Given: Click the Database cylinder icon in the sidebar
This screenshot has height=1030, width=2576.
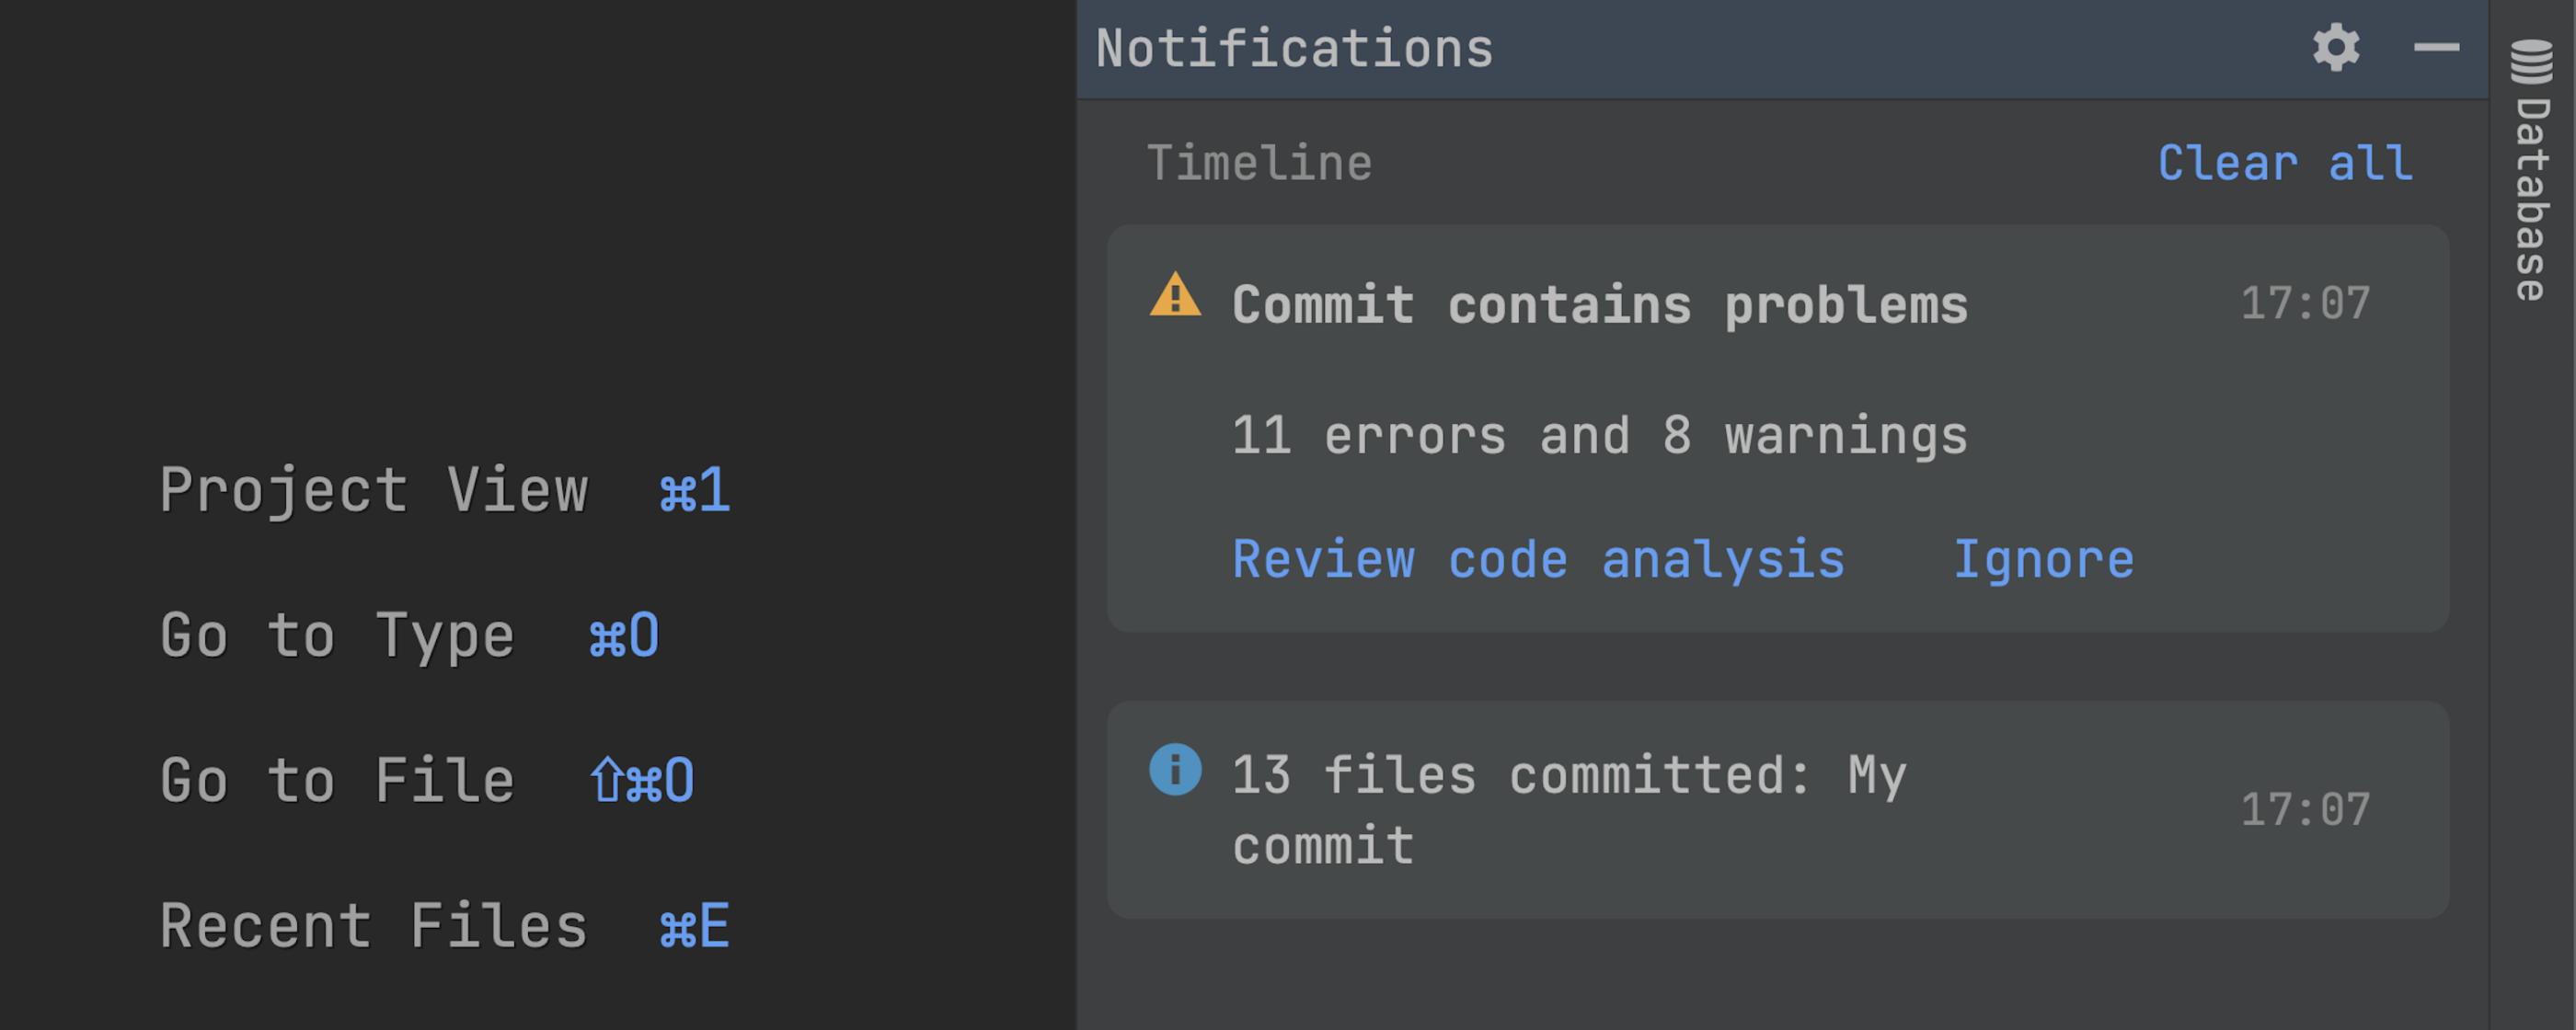Looking at the screenshot, I should pos(2532,62).
